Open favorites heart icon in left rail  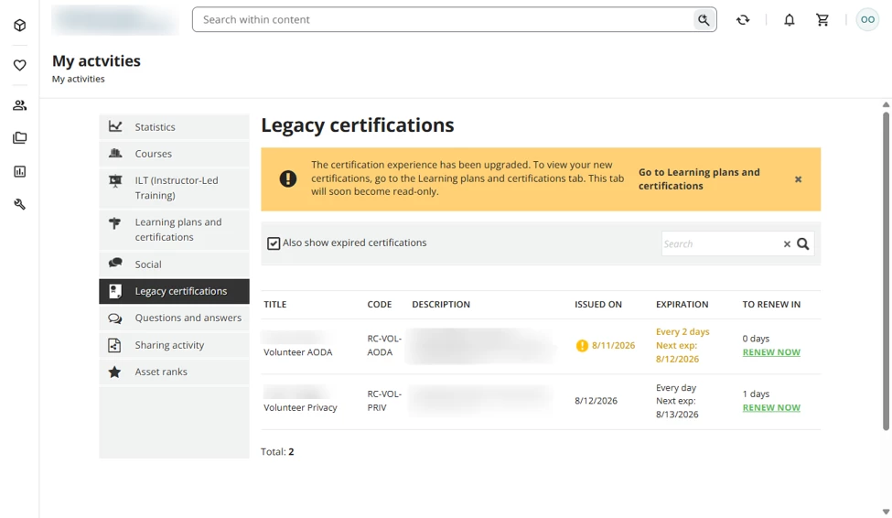pos(20,65)
